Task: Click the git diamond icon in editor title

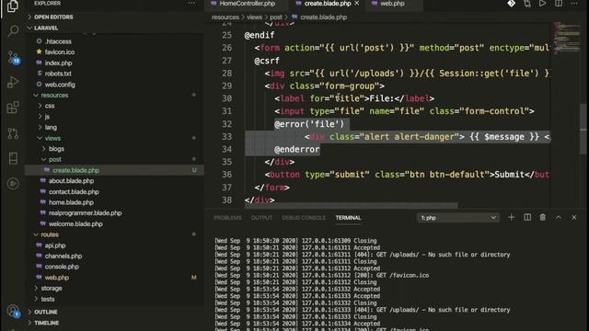Action: [x=512, y=4]
